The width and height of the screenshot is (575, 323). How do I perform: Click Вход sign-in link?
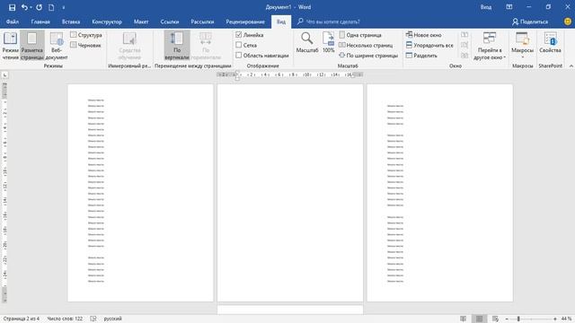tap(486, 7)
